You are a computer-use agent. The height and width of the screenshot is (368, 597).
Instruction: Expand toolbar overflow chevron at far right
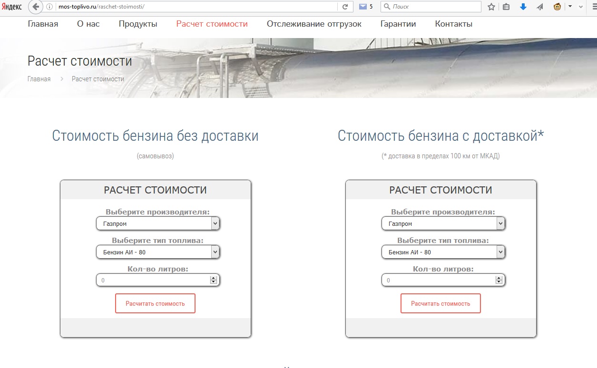[x=580, y=7]
